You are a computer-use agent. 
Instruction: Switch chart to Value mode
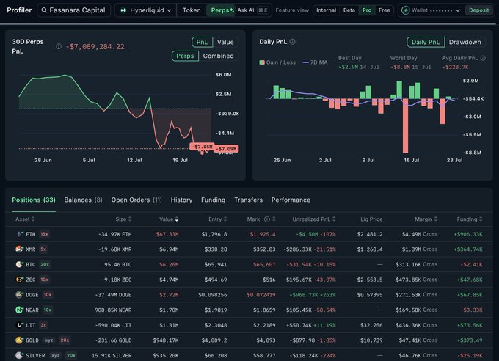click(225, 42)
